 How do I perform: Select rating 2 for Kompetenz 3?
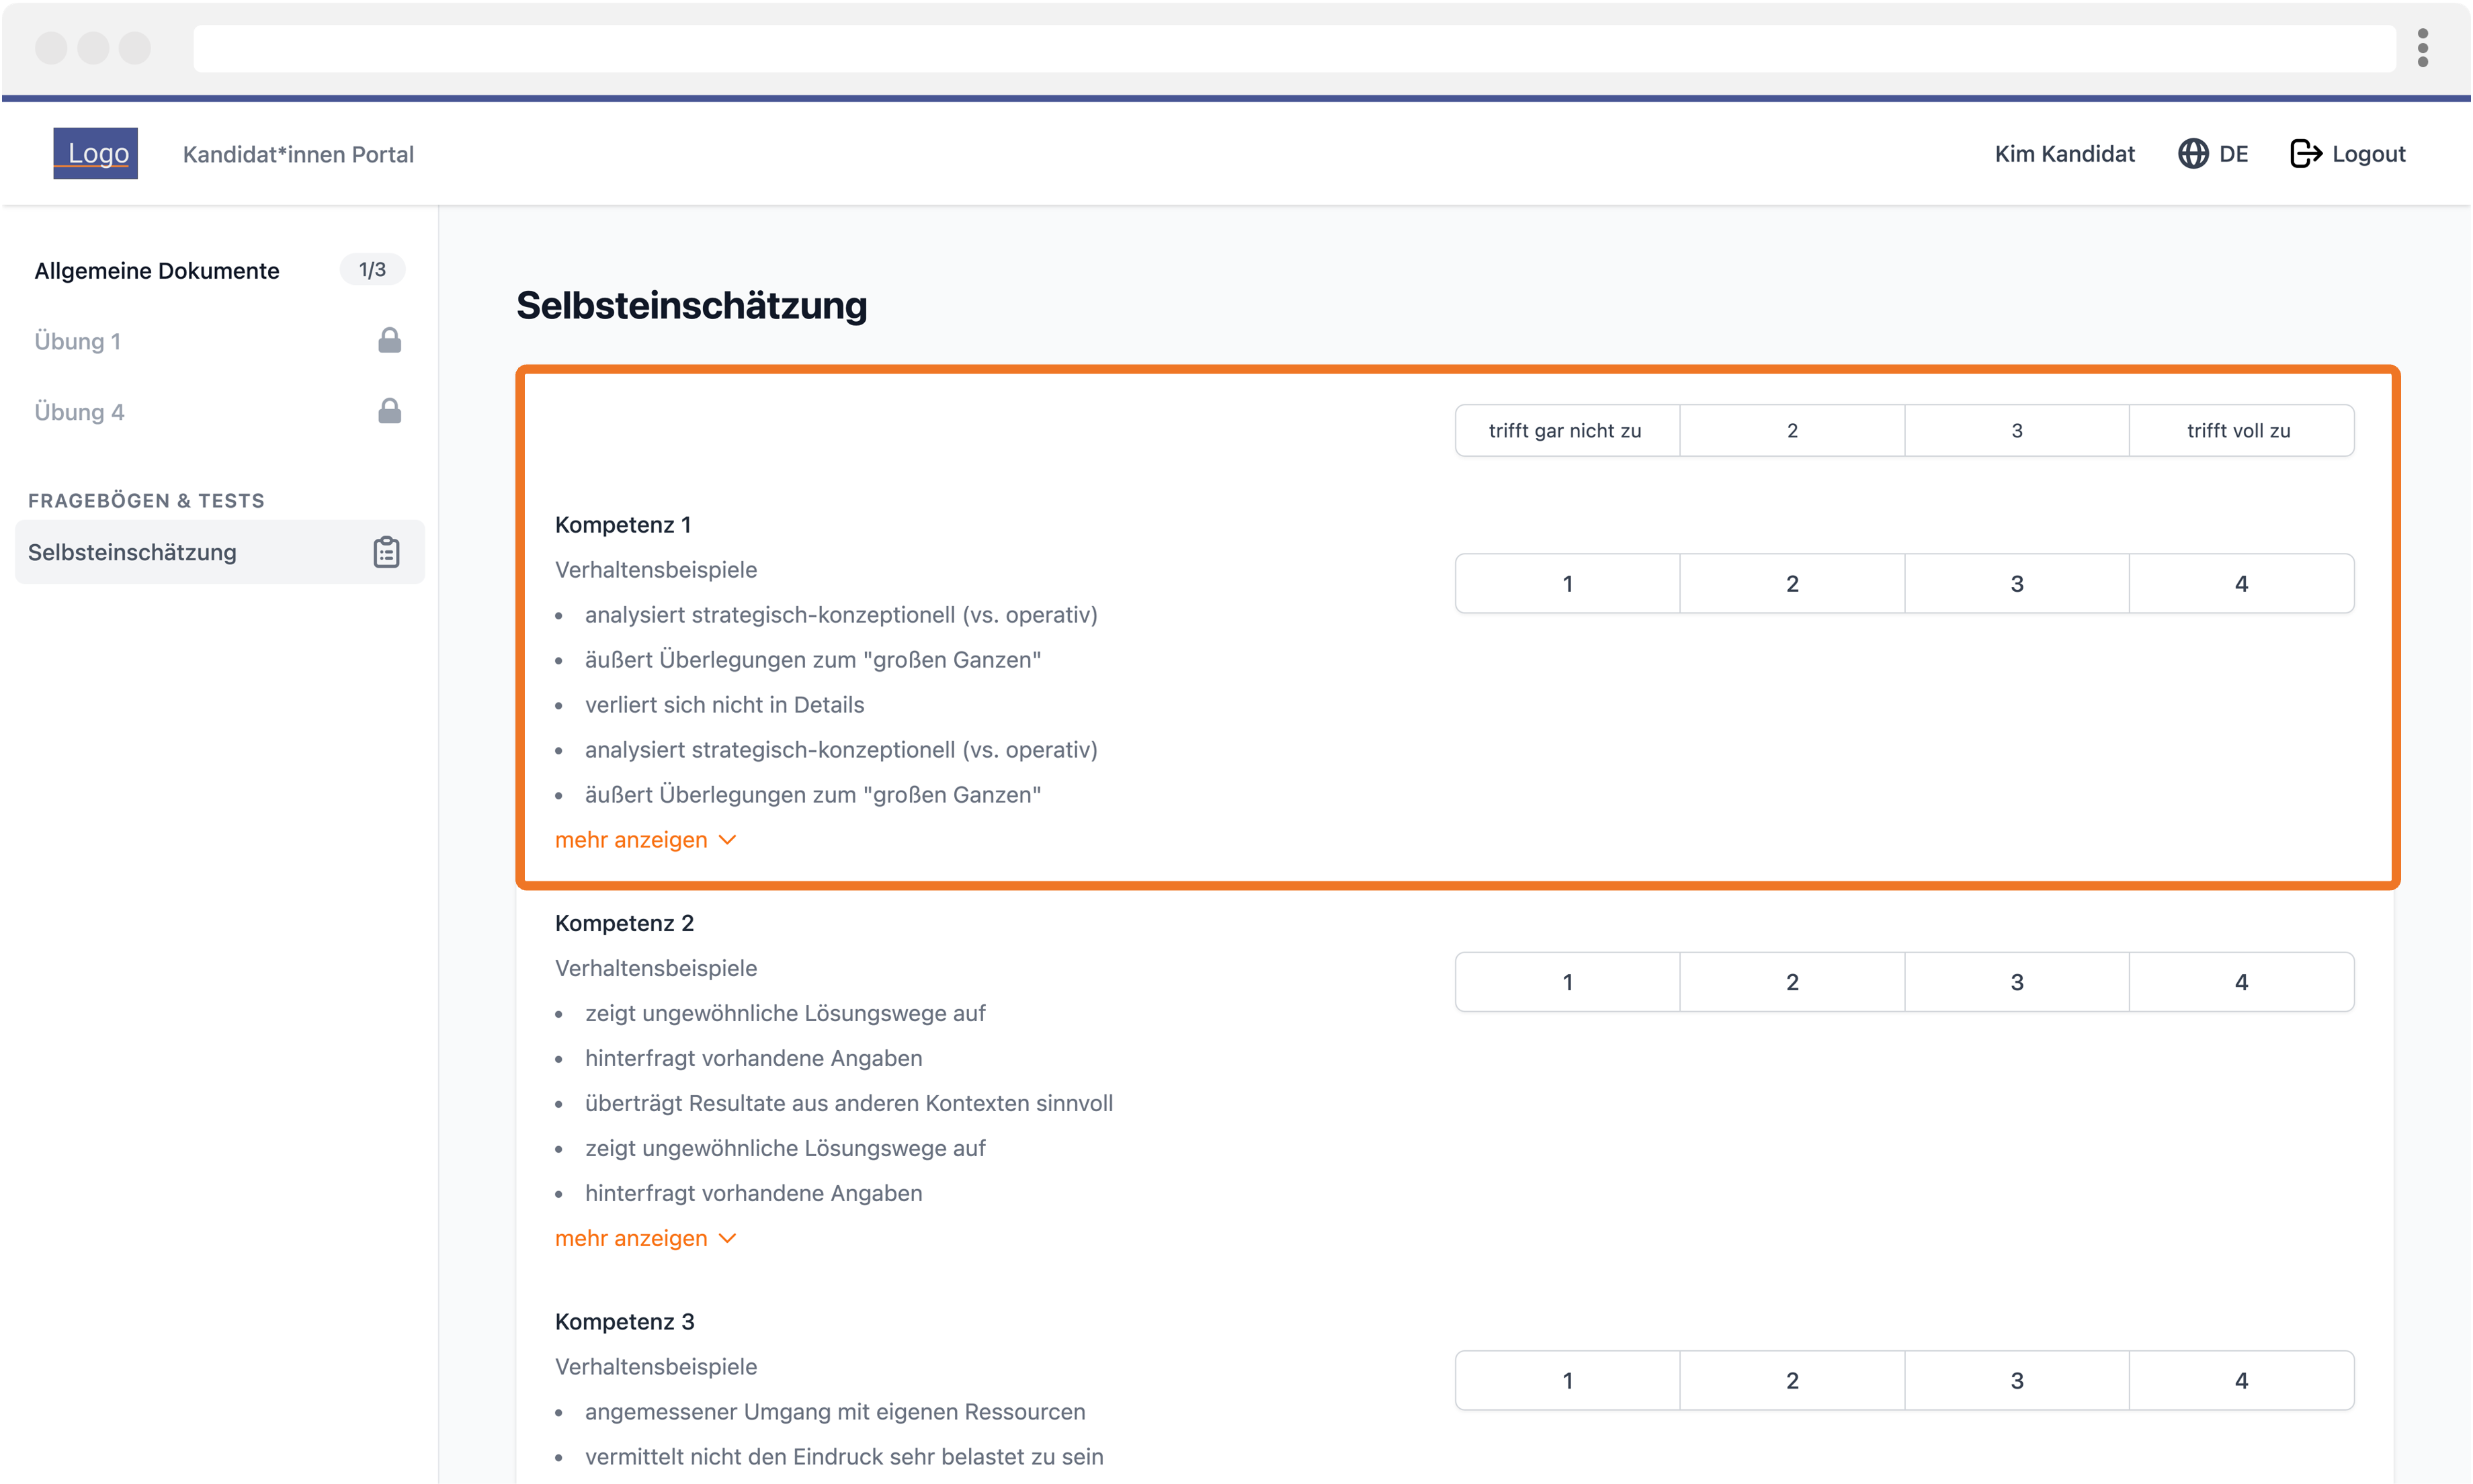[x=1792, y=1380]
